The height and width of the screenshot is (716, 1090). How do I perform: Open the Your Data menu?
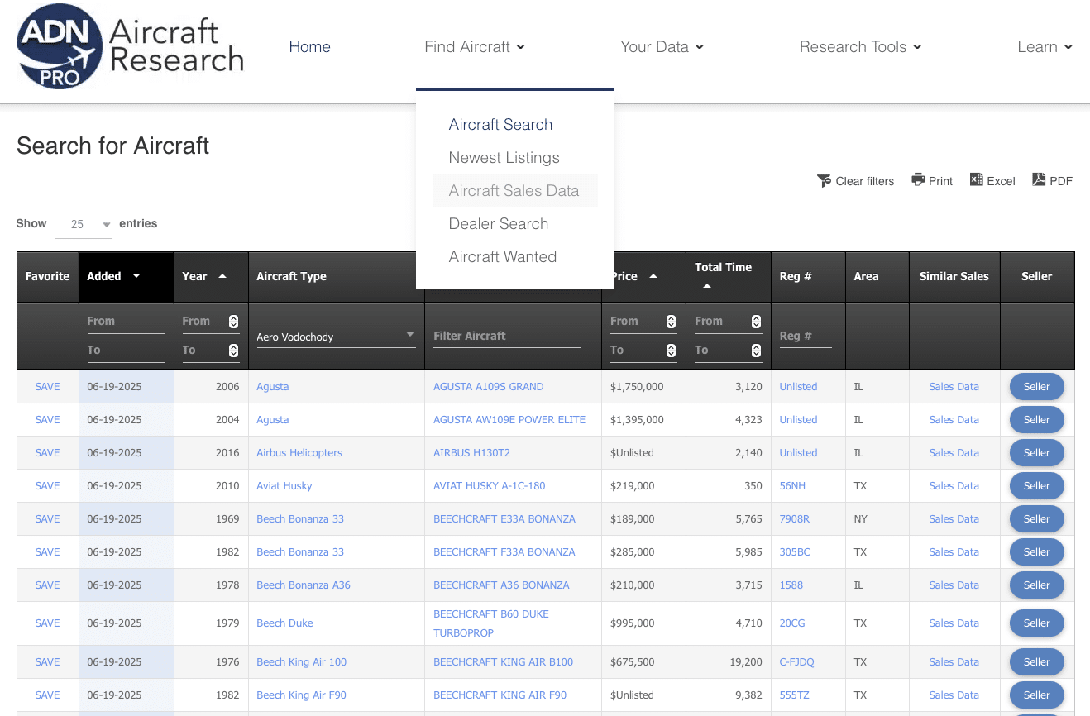(662, 47)
